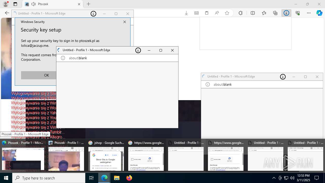Image resolution: width=325 pixels, height=183 pixels.
Task: Open the virtual keyboard icon in address bar
Action: (197, 13)
